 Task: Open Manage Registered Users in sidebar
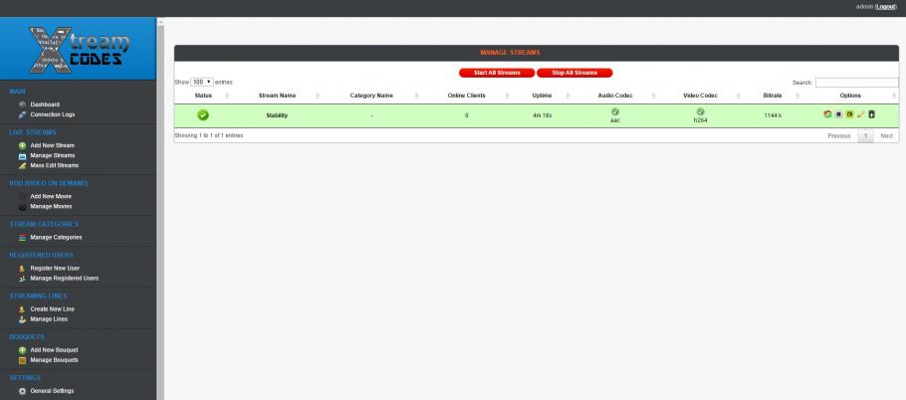(x=64, y=279)
